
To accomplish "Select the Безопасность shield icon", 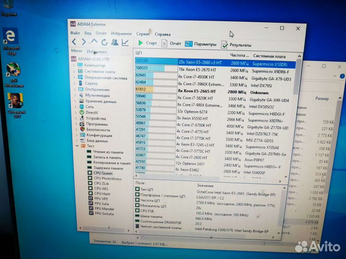I will (x=82, y=129).
